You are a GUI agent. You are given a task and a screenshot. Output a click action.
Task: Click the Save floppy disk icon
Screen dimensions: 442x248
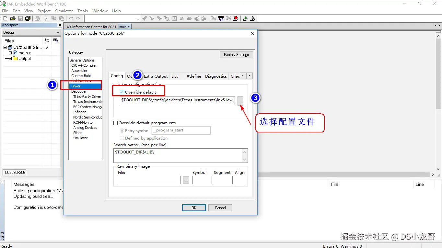[20, 18]
